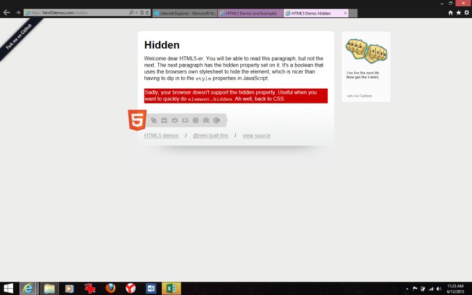The width and height of the screenshot is (472, 295).
Task: Open Favorites with the star icon
Action: click(x=458, y=12)
